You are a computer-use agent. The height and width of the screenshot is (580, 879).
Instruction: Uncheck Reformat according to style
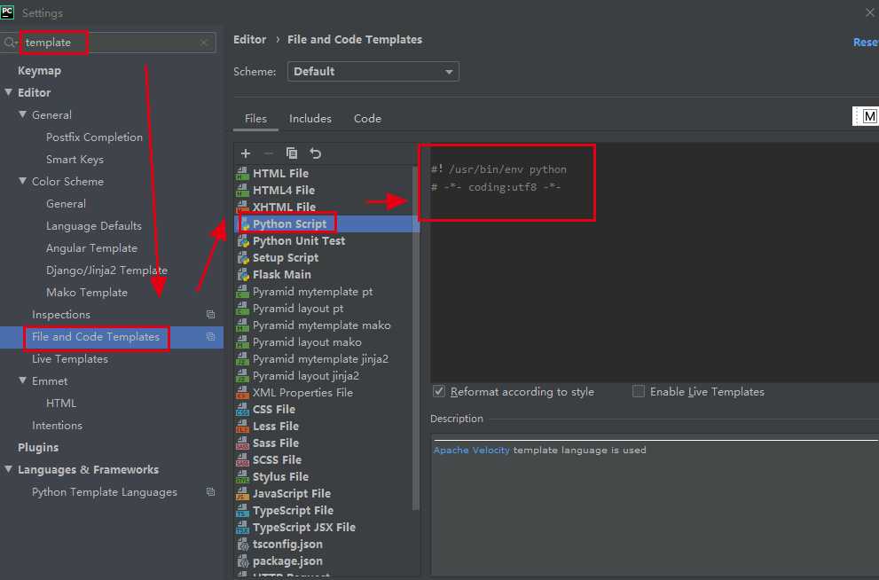click(x=439, y=392)
